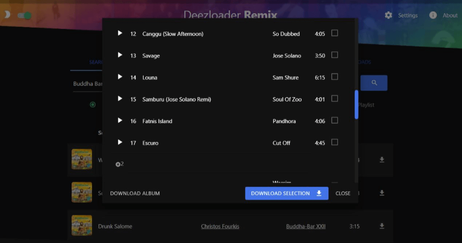Viewport: 462px width, 243px height.
Task: Click the Buddha Bar search field
Action: (x=87, y=84)
